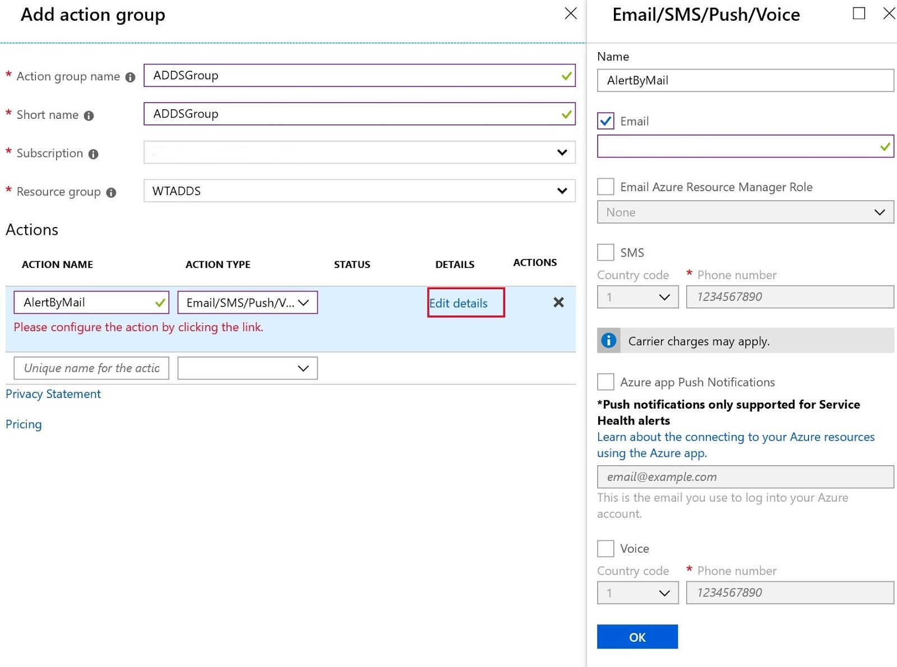Open the Resource group WTADDS dropdown
The width and height of the screenshot is (897, 667).
(359, 191)
